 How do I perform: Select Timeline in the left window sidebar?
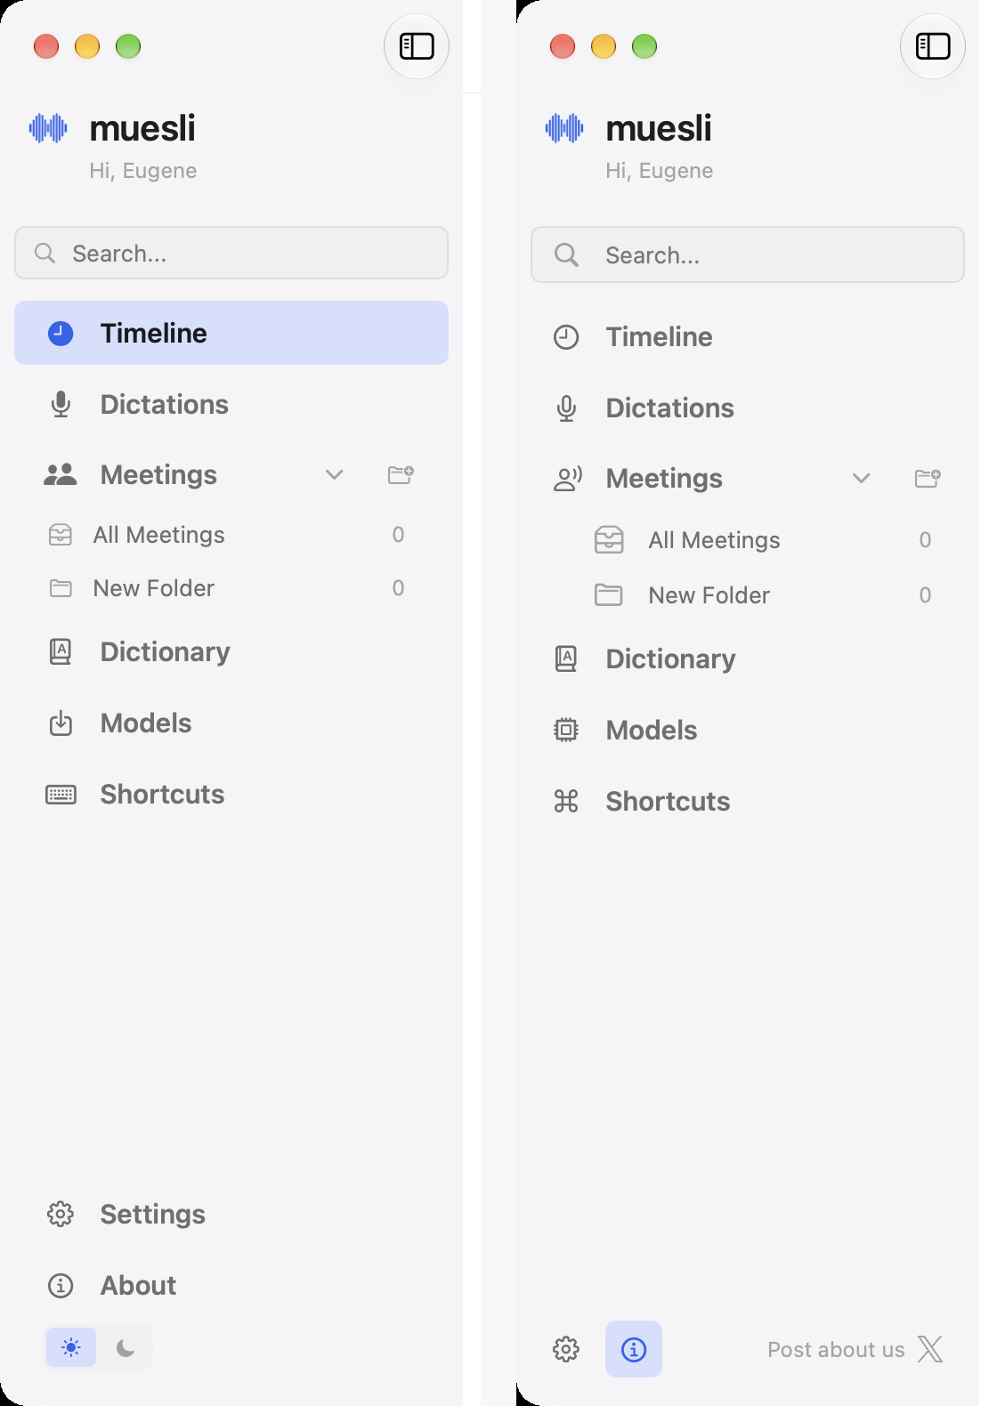231,333
